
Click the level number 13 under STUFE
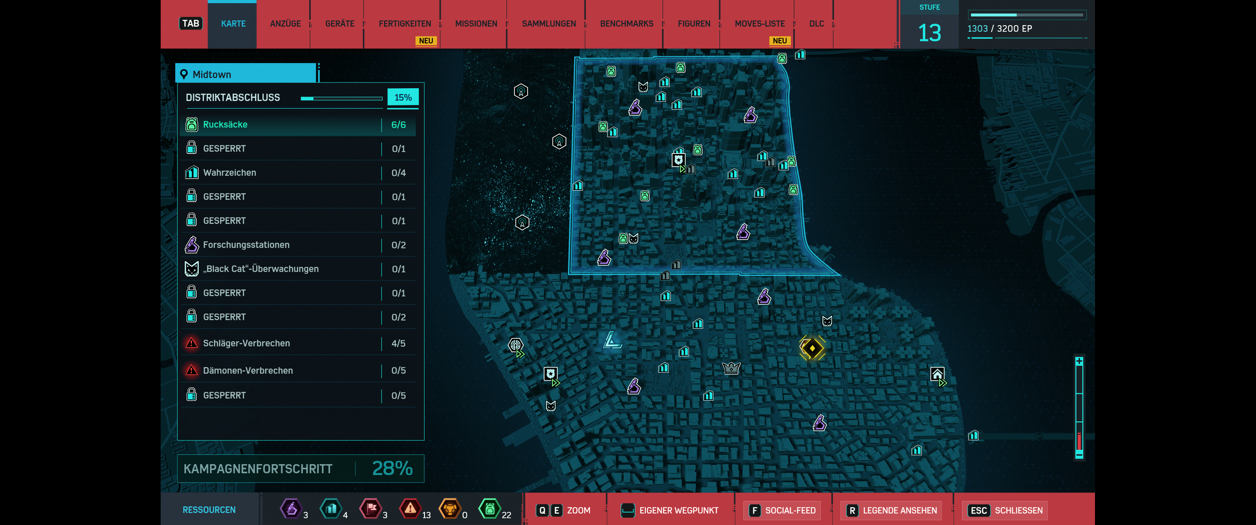929,33
